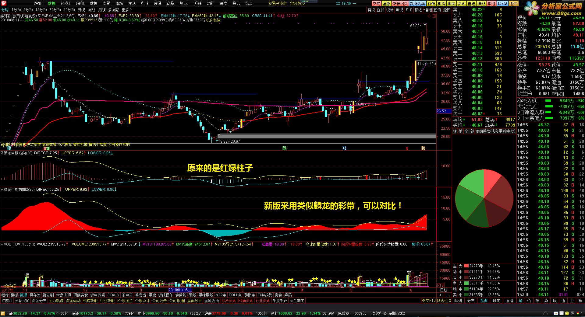Apply the BOLL主 indicator
This screenshot has height=317, width=585.
[x=235, y=295]
